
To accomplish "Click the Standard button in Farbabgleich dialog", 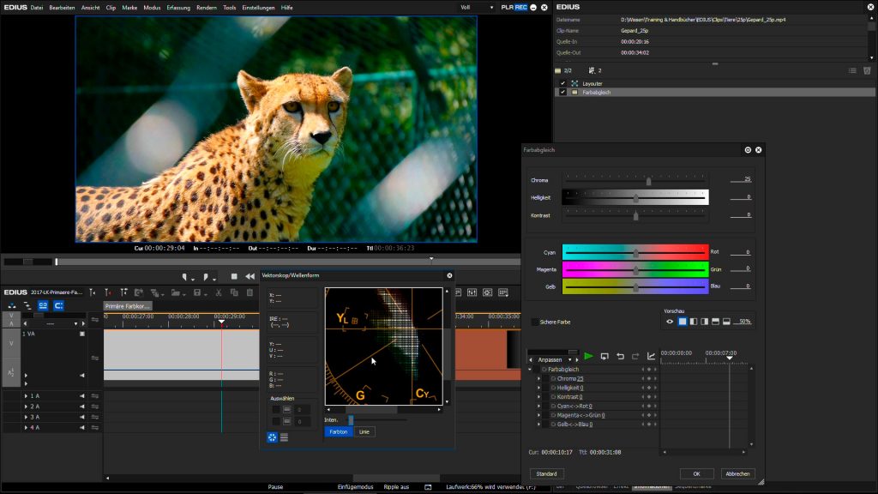I will [546, 473].
